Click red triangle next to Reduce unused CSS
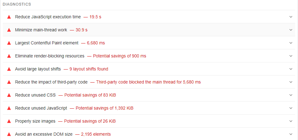 click(9, 95)
